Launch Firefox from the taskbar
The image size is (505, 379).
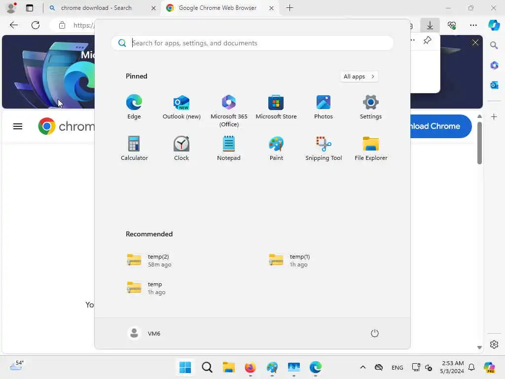click(x=250, y=367)
